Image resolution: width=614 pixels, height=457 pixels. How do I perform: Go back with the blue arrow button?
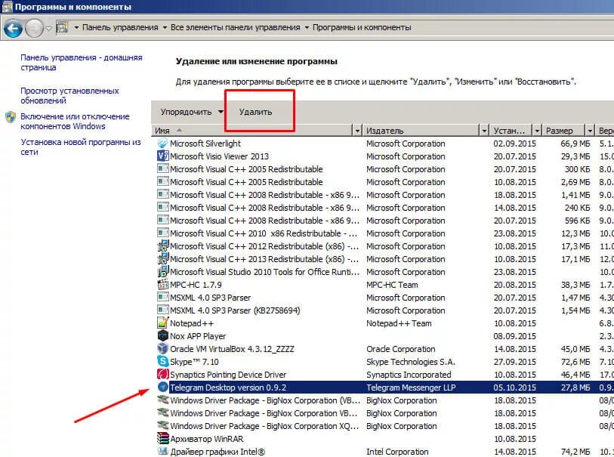coord(14,28)
